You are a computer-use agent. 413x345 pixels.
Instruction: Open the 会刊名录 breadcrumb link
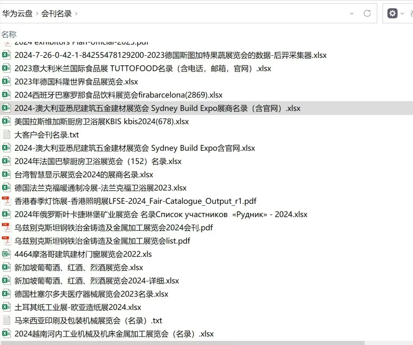(x=56, y=14)
